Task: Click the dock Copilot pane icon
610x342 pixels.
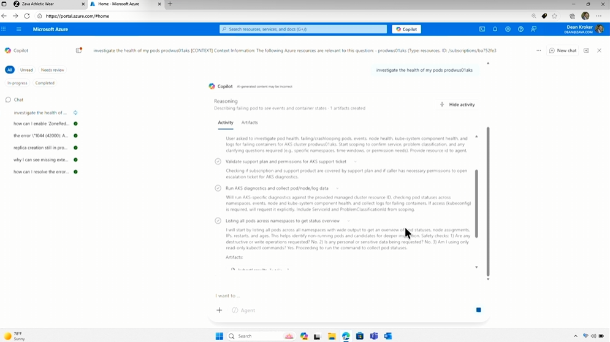Action: point(586,51)
